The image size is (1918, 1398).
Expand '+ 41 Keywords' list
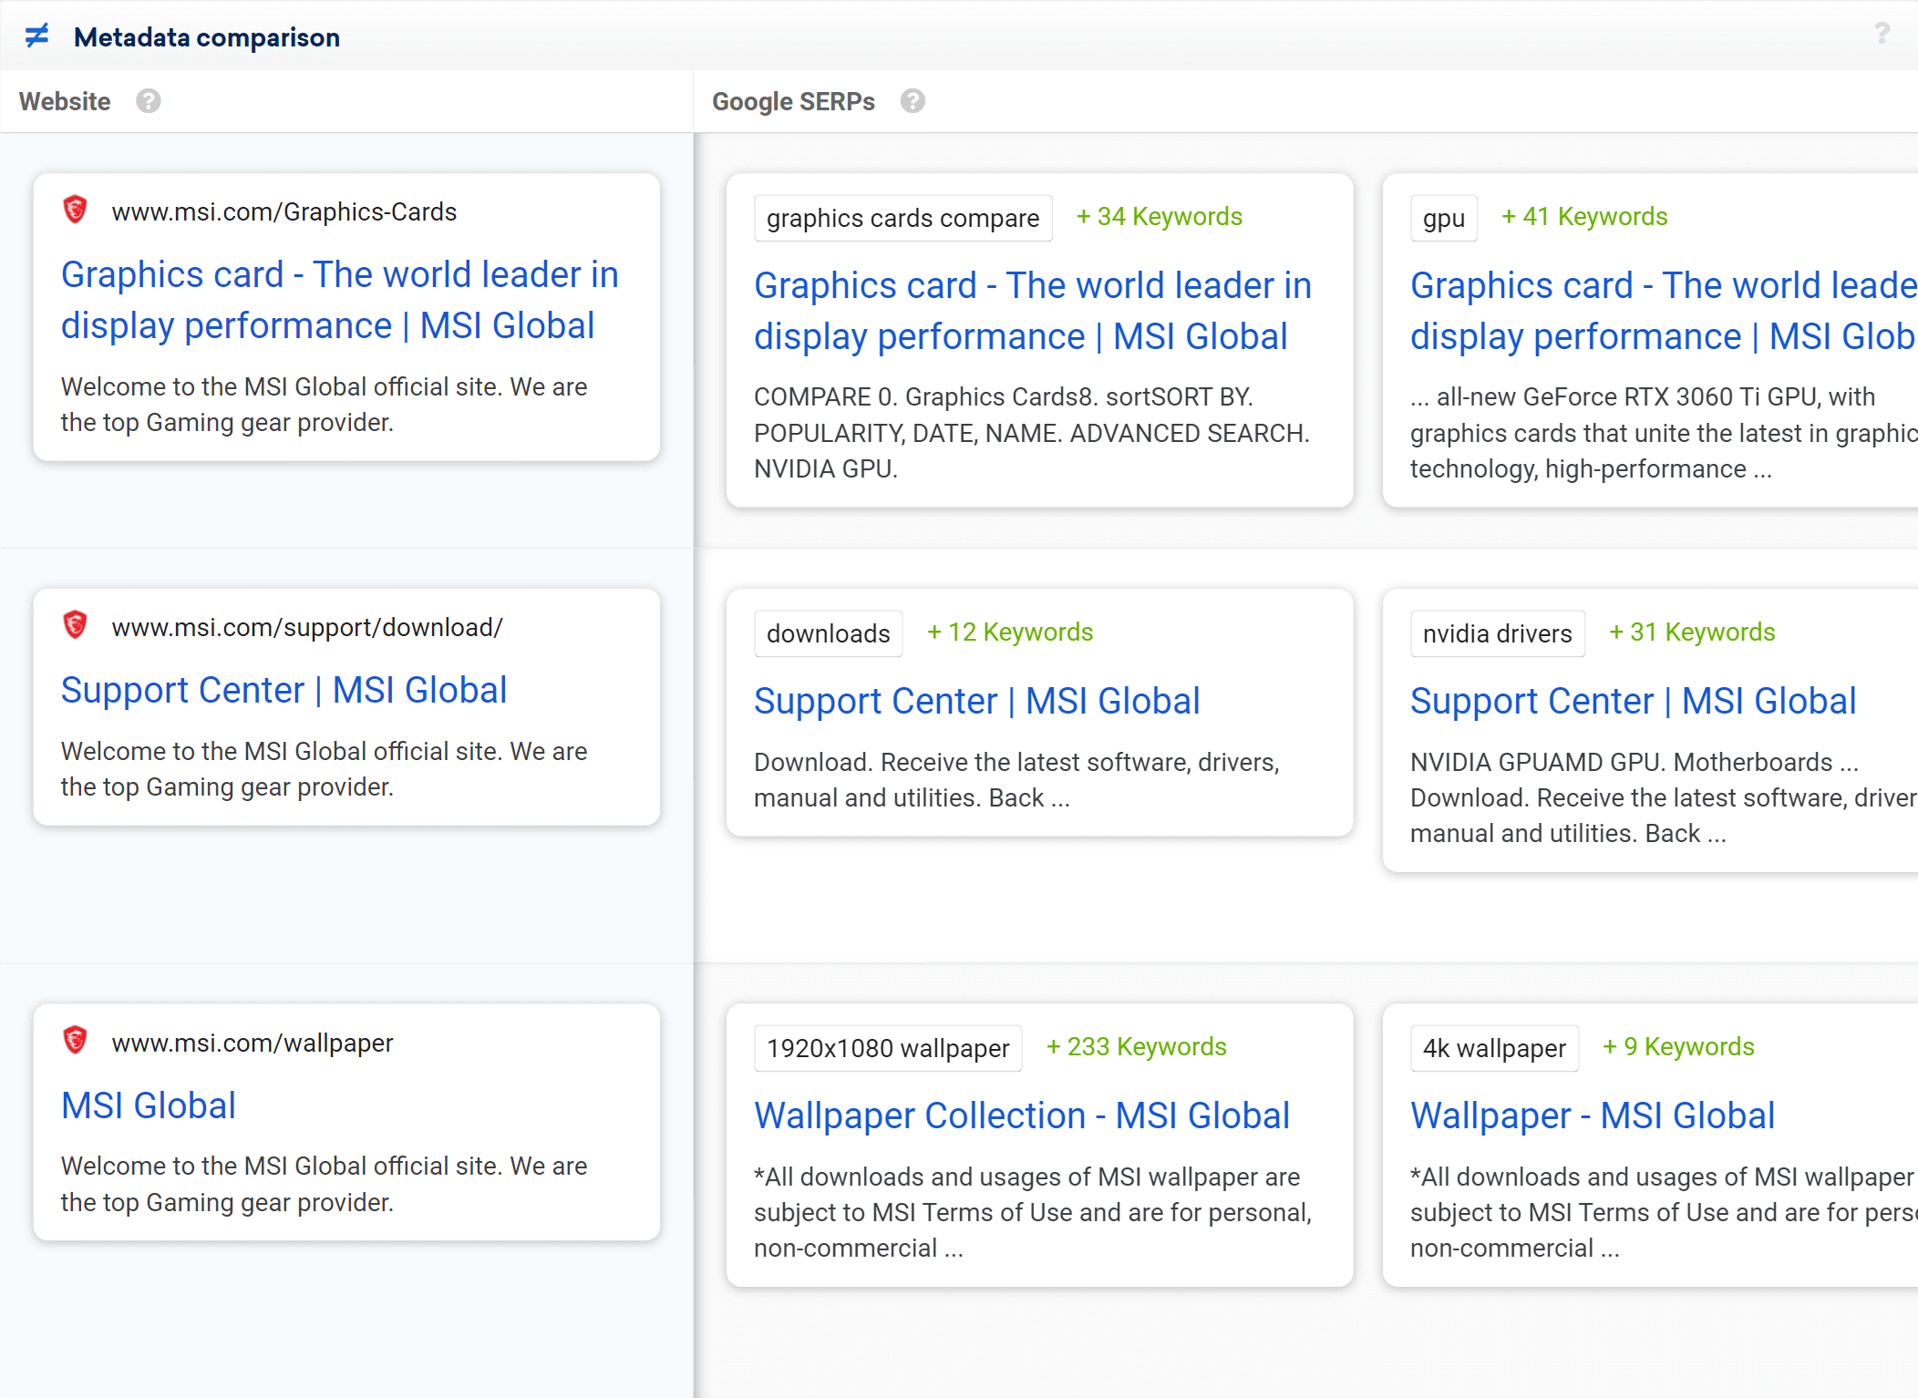(x=1584, y=217)
